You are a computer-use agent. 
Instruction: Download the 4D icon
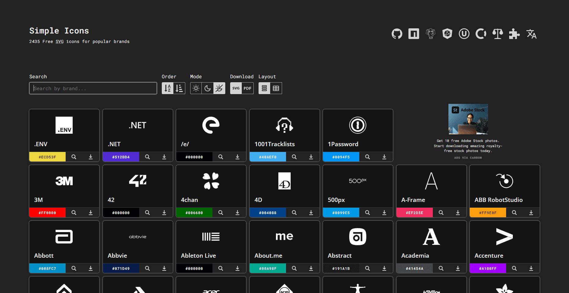(x=311, y=213)
